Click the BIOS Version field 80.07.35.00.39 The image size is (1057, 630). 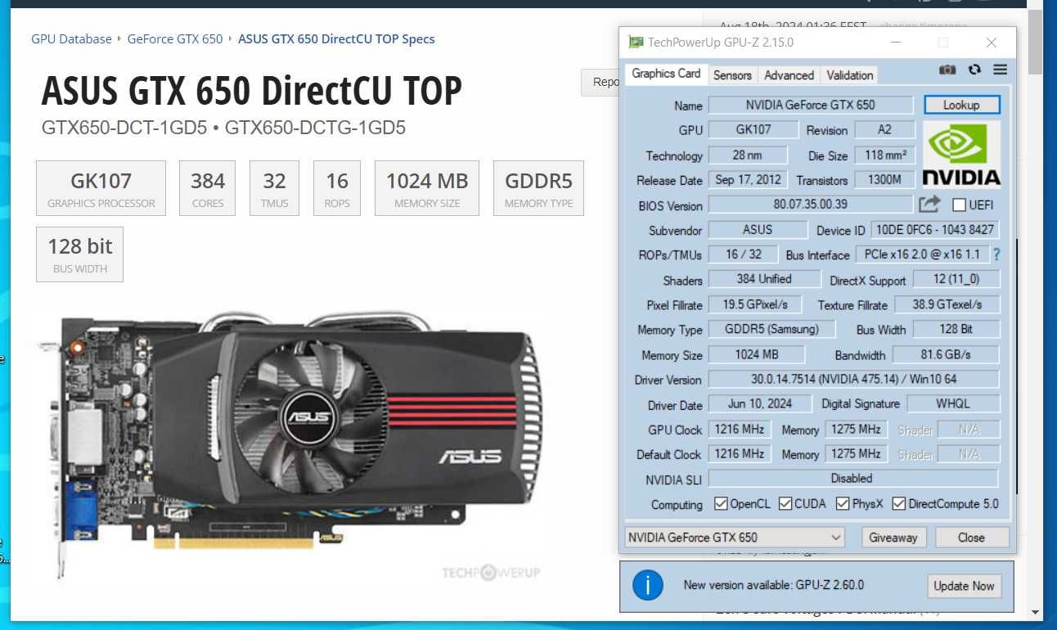click(810, 205)
